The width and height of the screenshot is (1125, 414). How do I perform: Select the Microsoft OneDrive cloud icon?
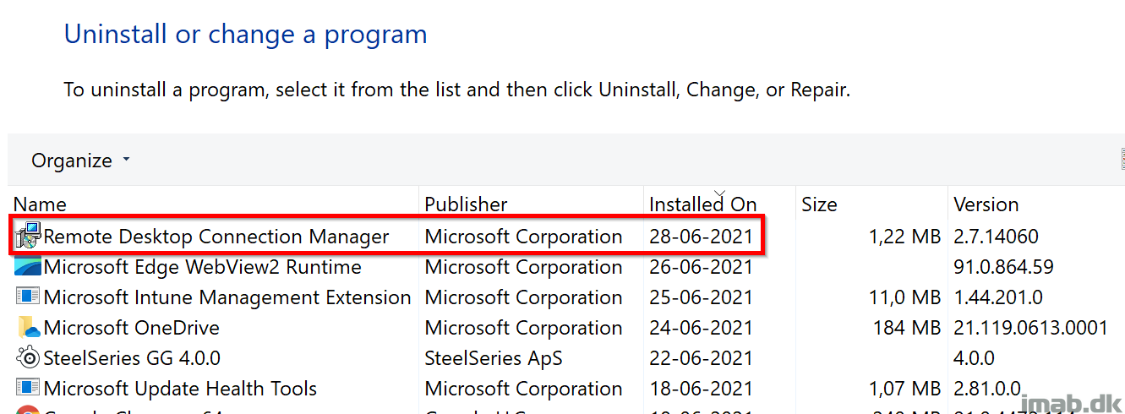click(28, 328)
